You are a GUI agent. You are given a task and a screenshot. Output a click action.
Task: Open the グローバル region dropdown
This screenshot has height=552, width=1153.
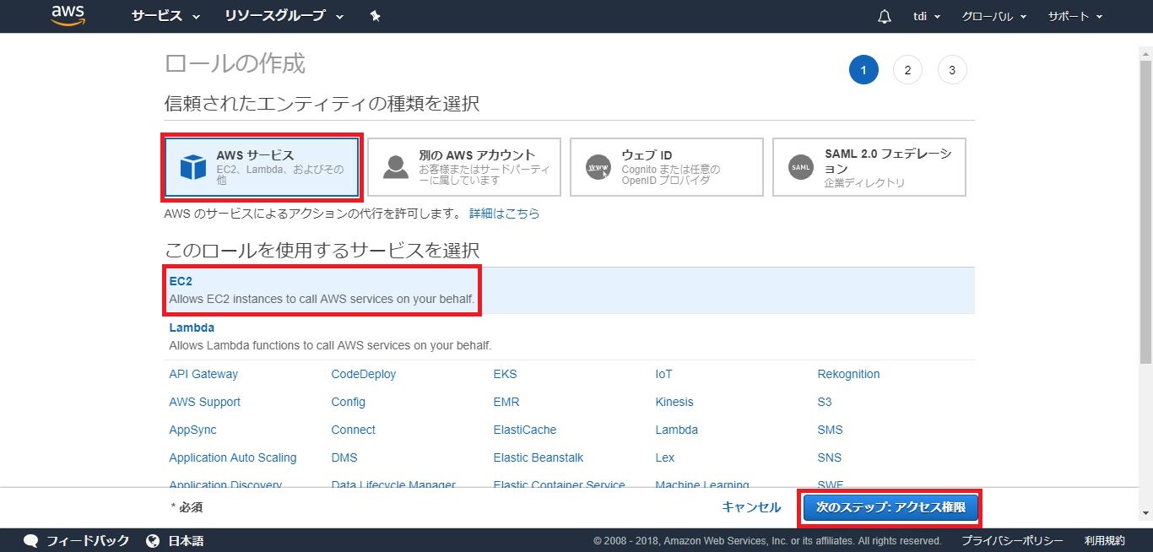pyautogui.click(x=993, y=17)
